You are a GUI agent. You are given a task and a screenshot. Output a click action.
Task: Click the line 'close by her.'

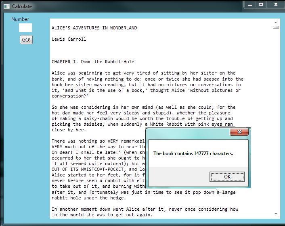[69, 130]
